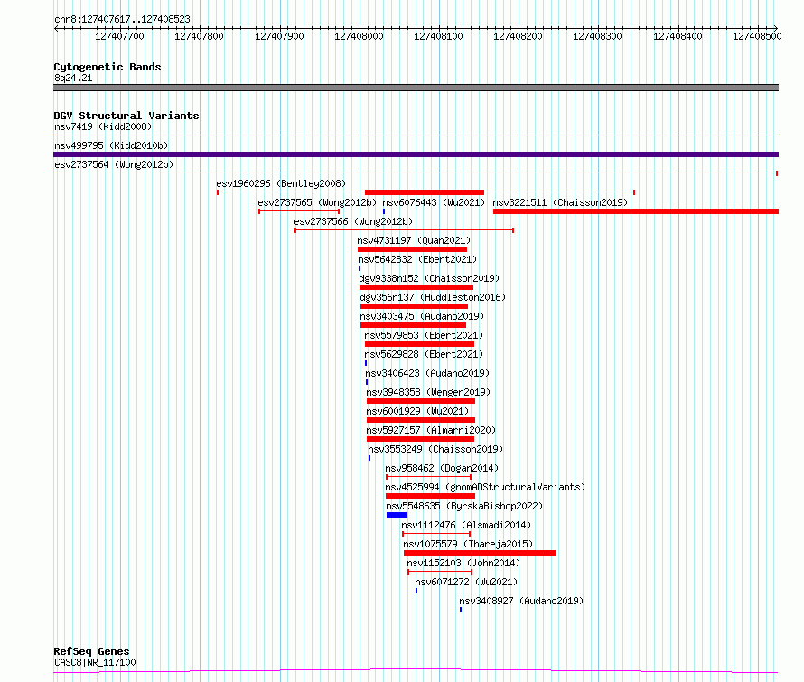Select dgv356n137 (Huddleston2016) label
804x682 pixels.
tap(433, 297)
